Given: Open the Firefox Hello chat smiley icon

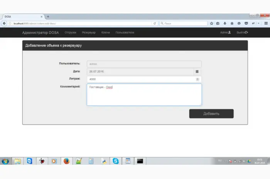Looking at the screenshot, I should point(239,23).
